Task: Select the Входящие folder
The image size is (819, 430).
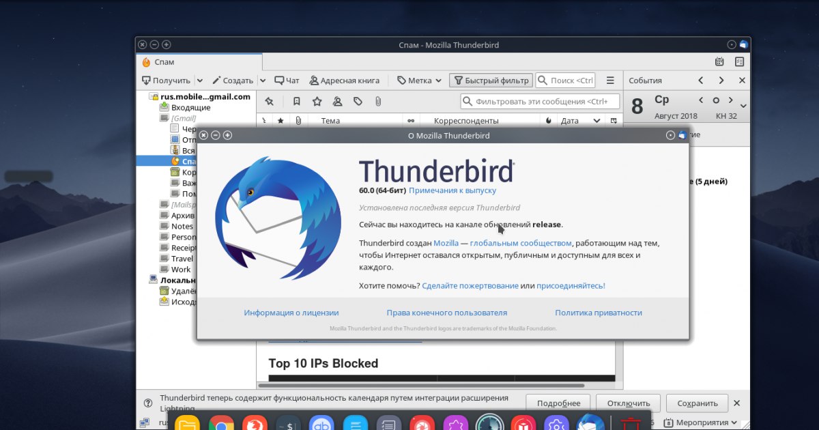Action: click(x=190, y=107)
